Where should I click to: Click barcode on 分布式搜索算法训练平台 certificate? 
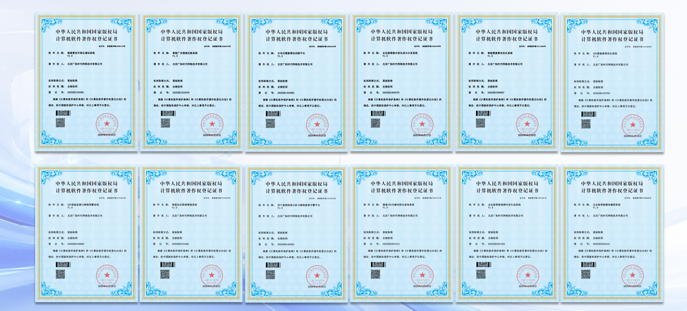[273, 114]
